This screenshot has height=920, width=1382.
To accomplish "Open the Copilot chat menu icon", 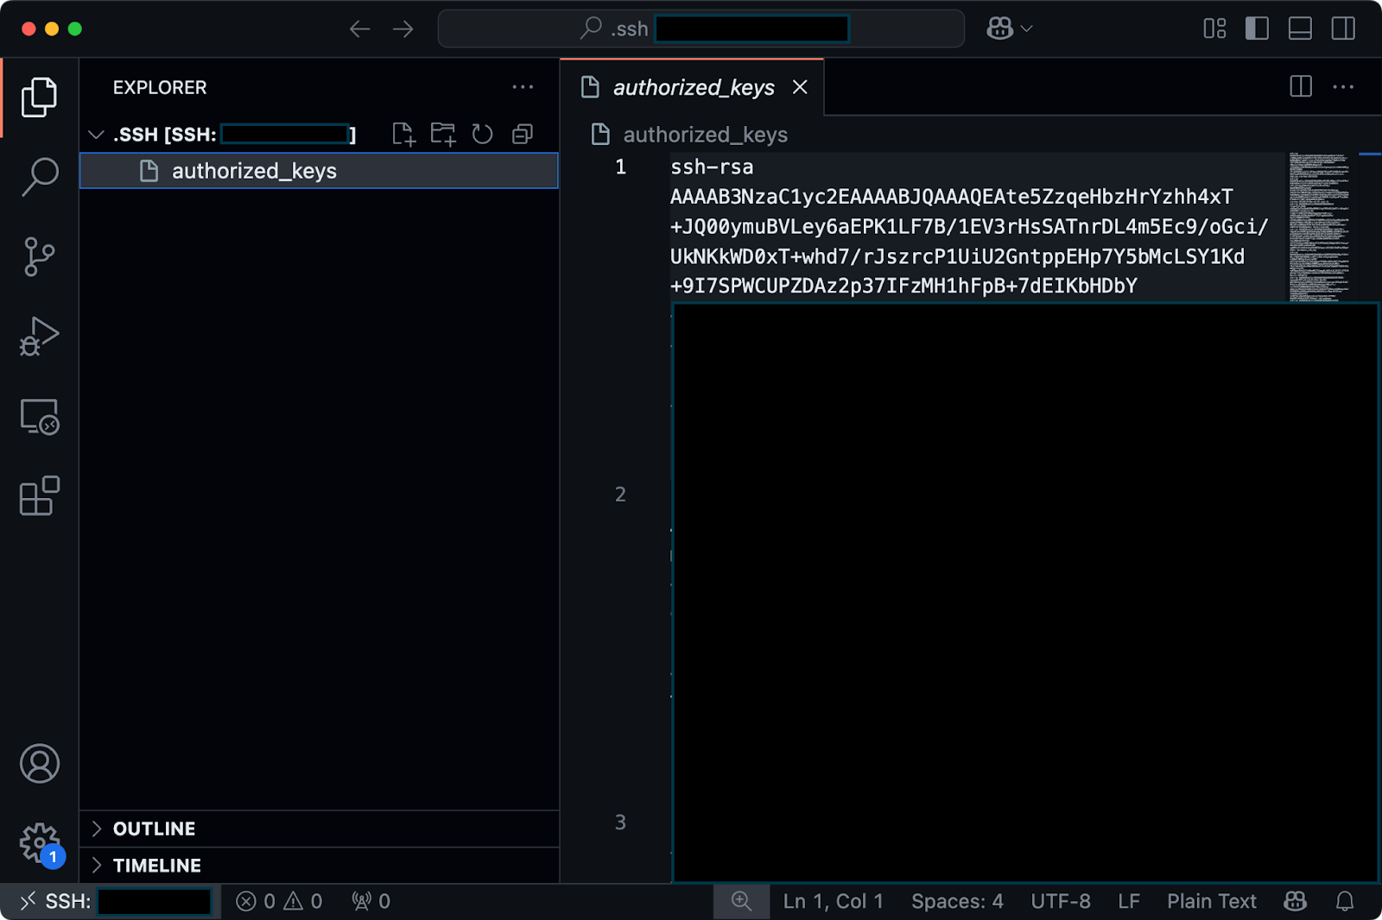I will pos(999,28).
